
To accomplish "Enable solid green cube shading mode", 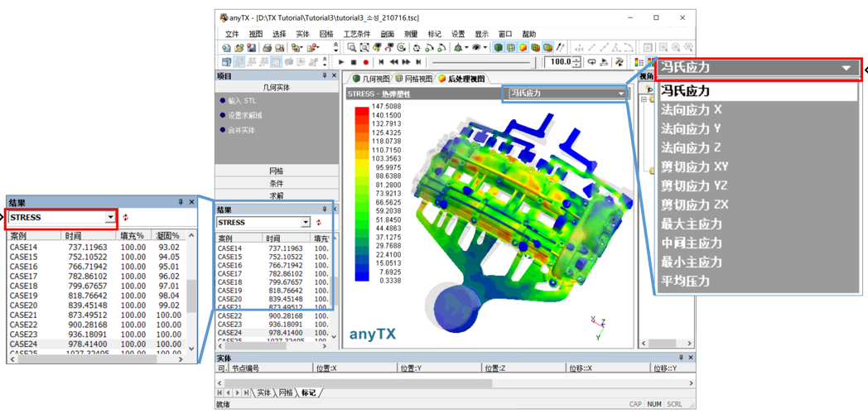I will coord(499,47).
